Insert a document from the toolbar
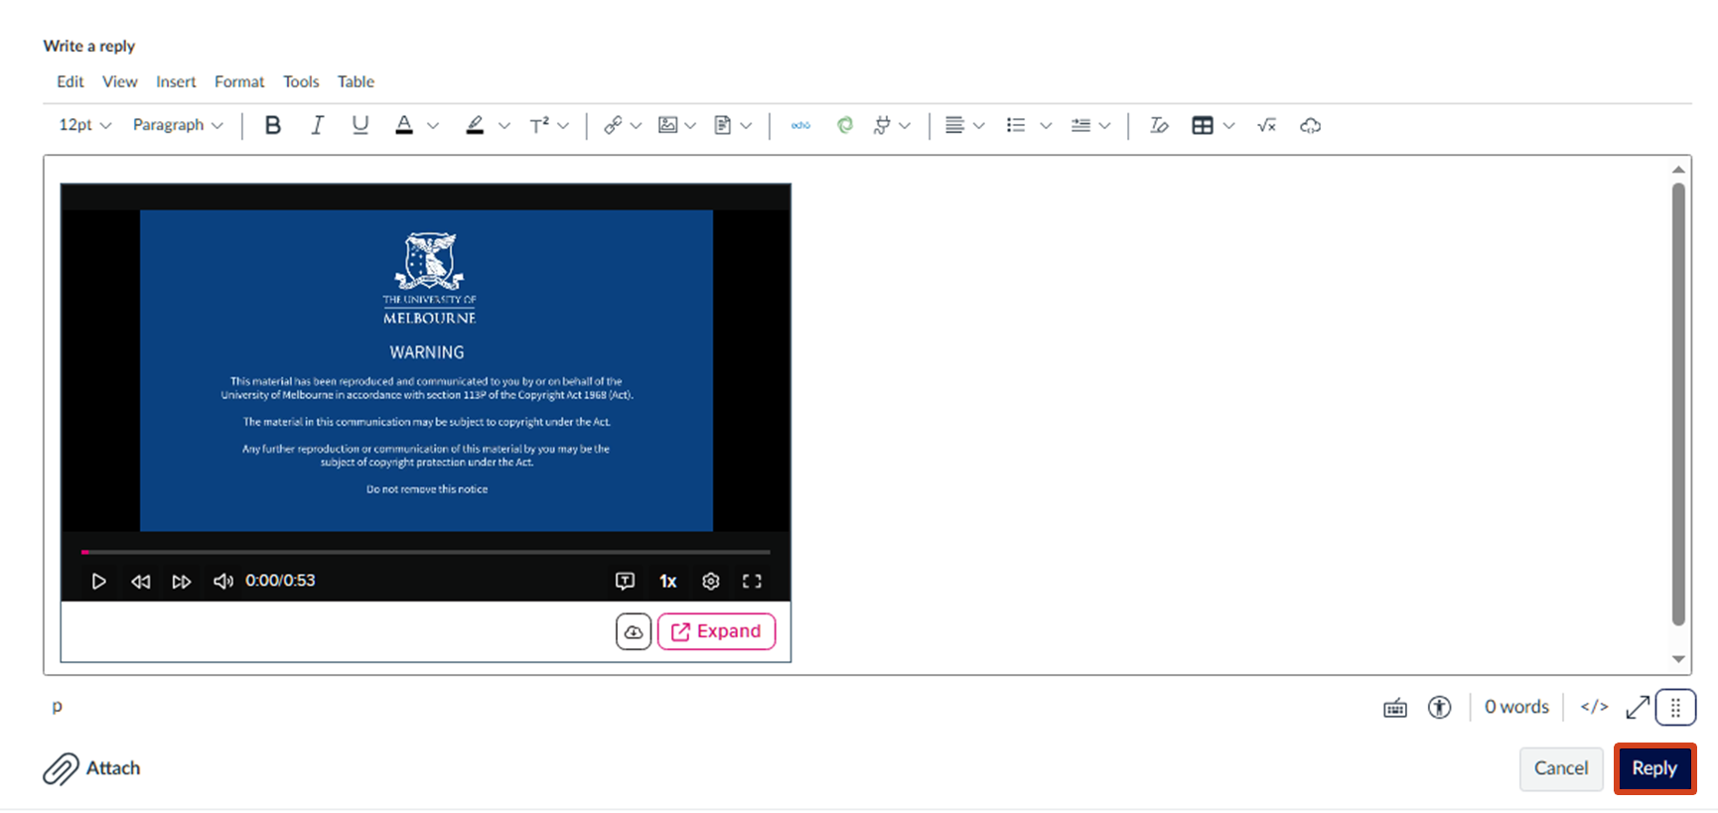 point(723,125)
